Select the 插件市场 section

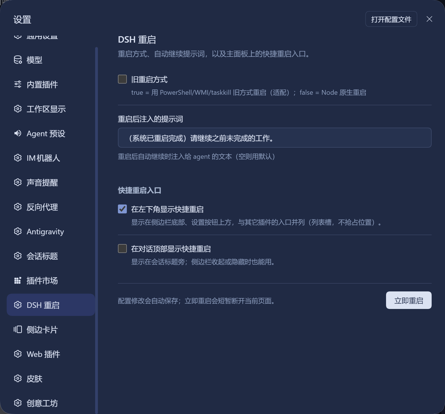coord(51,280)
